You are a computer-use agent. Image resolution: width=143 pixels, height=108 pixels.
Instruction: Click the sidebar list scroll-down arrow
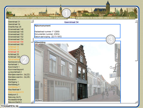pos(32,102)
